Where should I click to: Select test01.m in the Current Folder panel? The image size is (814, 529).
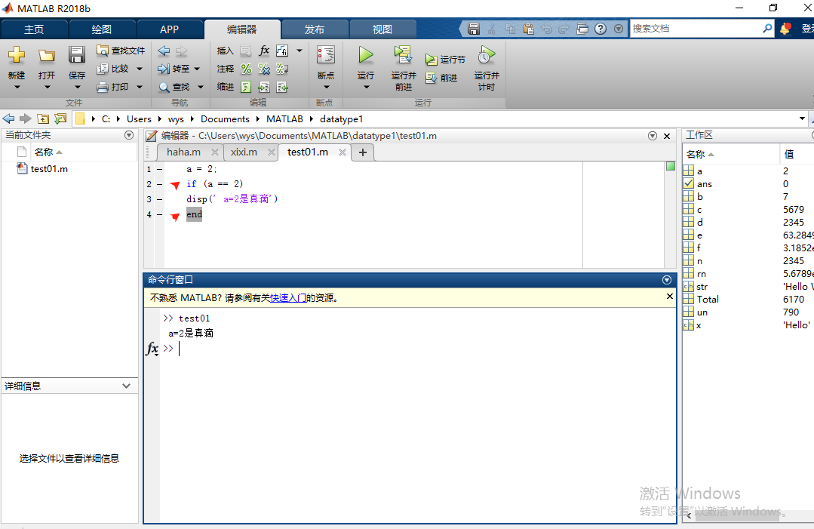(49, 169)
